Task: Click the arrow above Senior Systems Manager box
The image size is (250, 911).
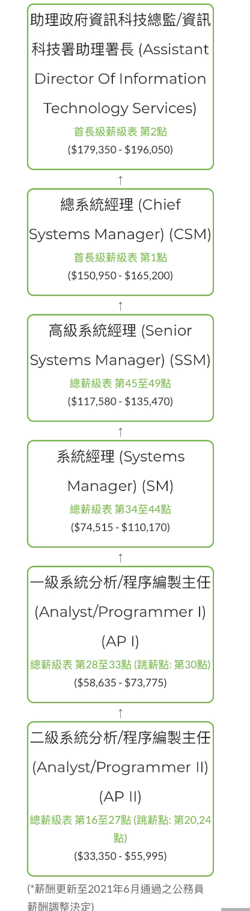Action: coord(120,305)
